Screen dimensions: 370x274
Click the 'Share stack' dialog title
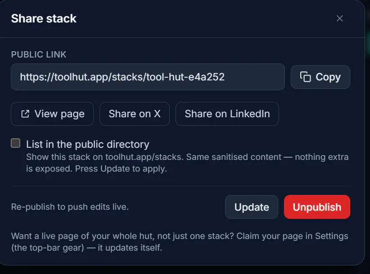(44, 18)
